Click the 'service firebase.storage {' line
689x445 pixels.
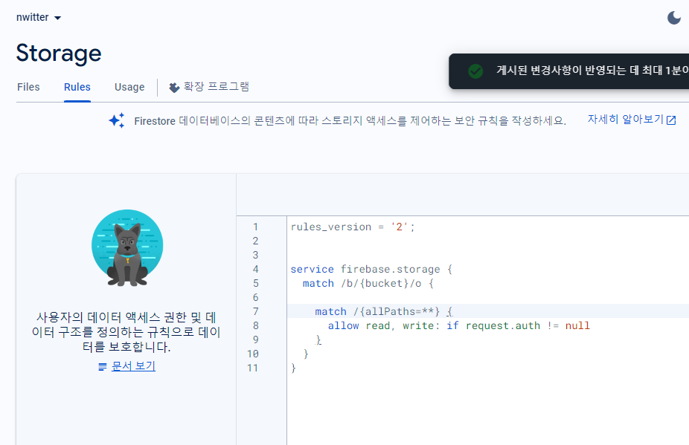371,269
